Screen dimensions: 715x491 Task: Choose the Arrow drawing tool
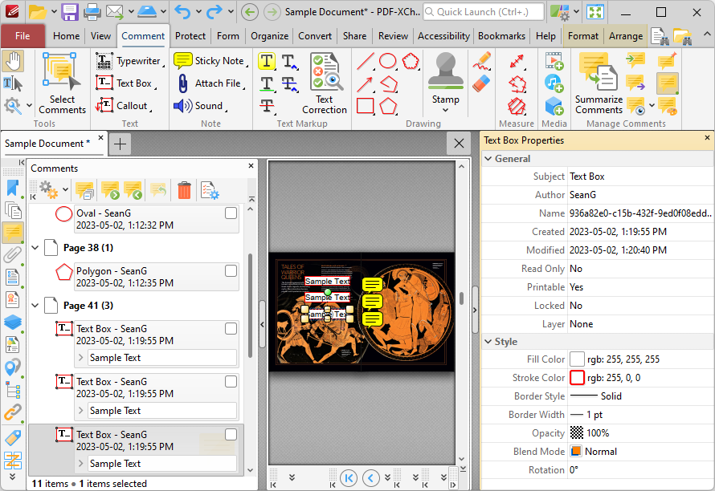click(366, 83)
